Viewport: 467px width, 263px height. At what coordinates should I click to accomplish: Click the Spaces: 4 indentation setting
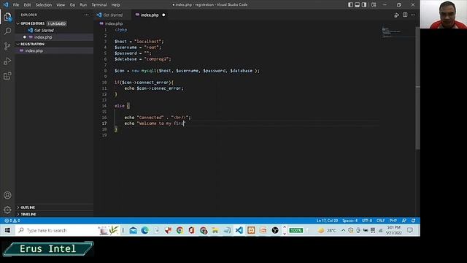point(350,221)
